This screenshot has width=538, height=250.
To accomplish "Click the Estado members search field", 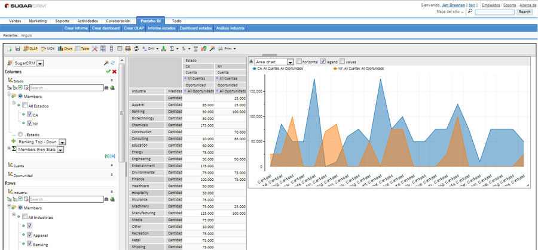I will (x=66, y=88).
